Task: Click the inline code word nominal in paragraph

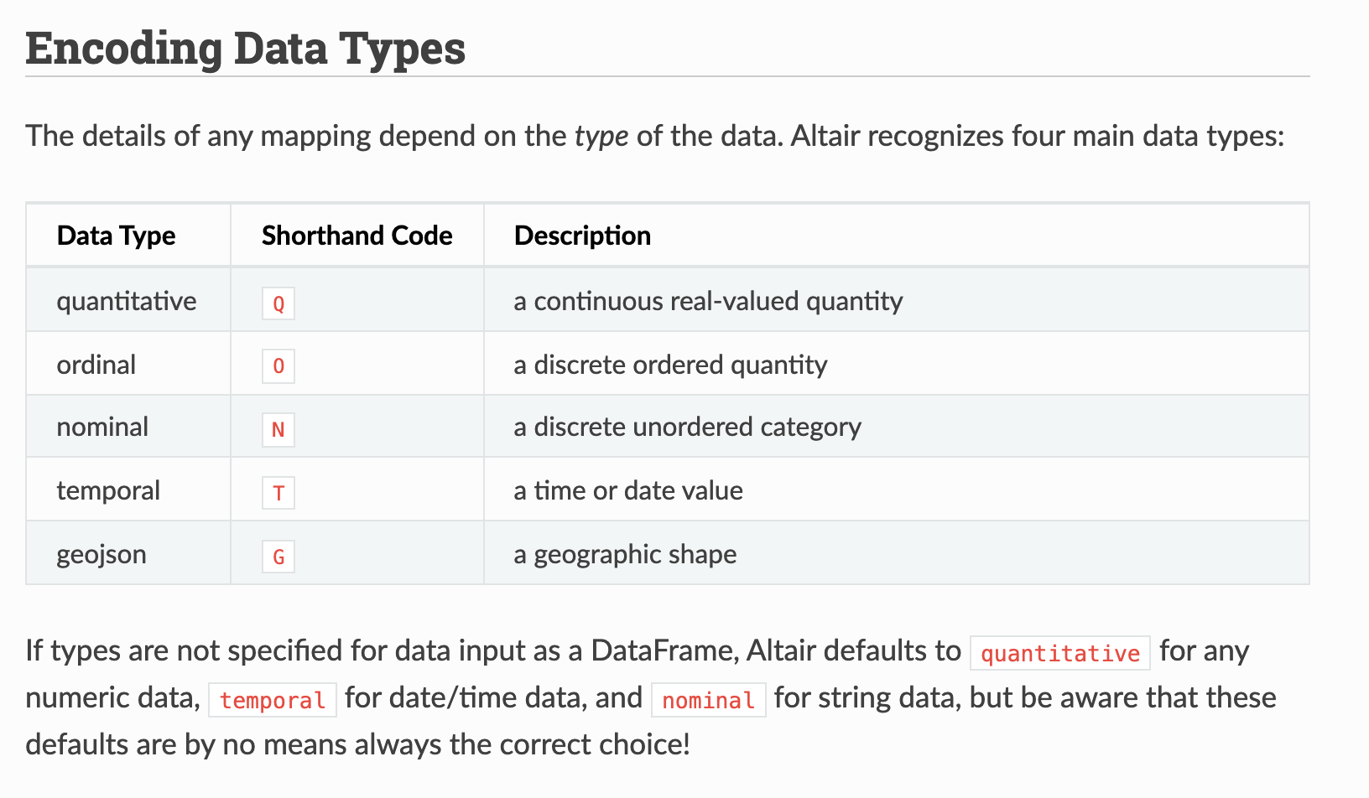Action: [x=709, y=700]
